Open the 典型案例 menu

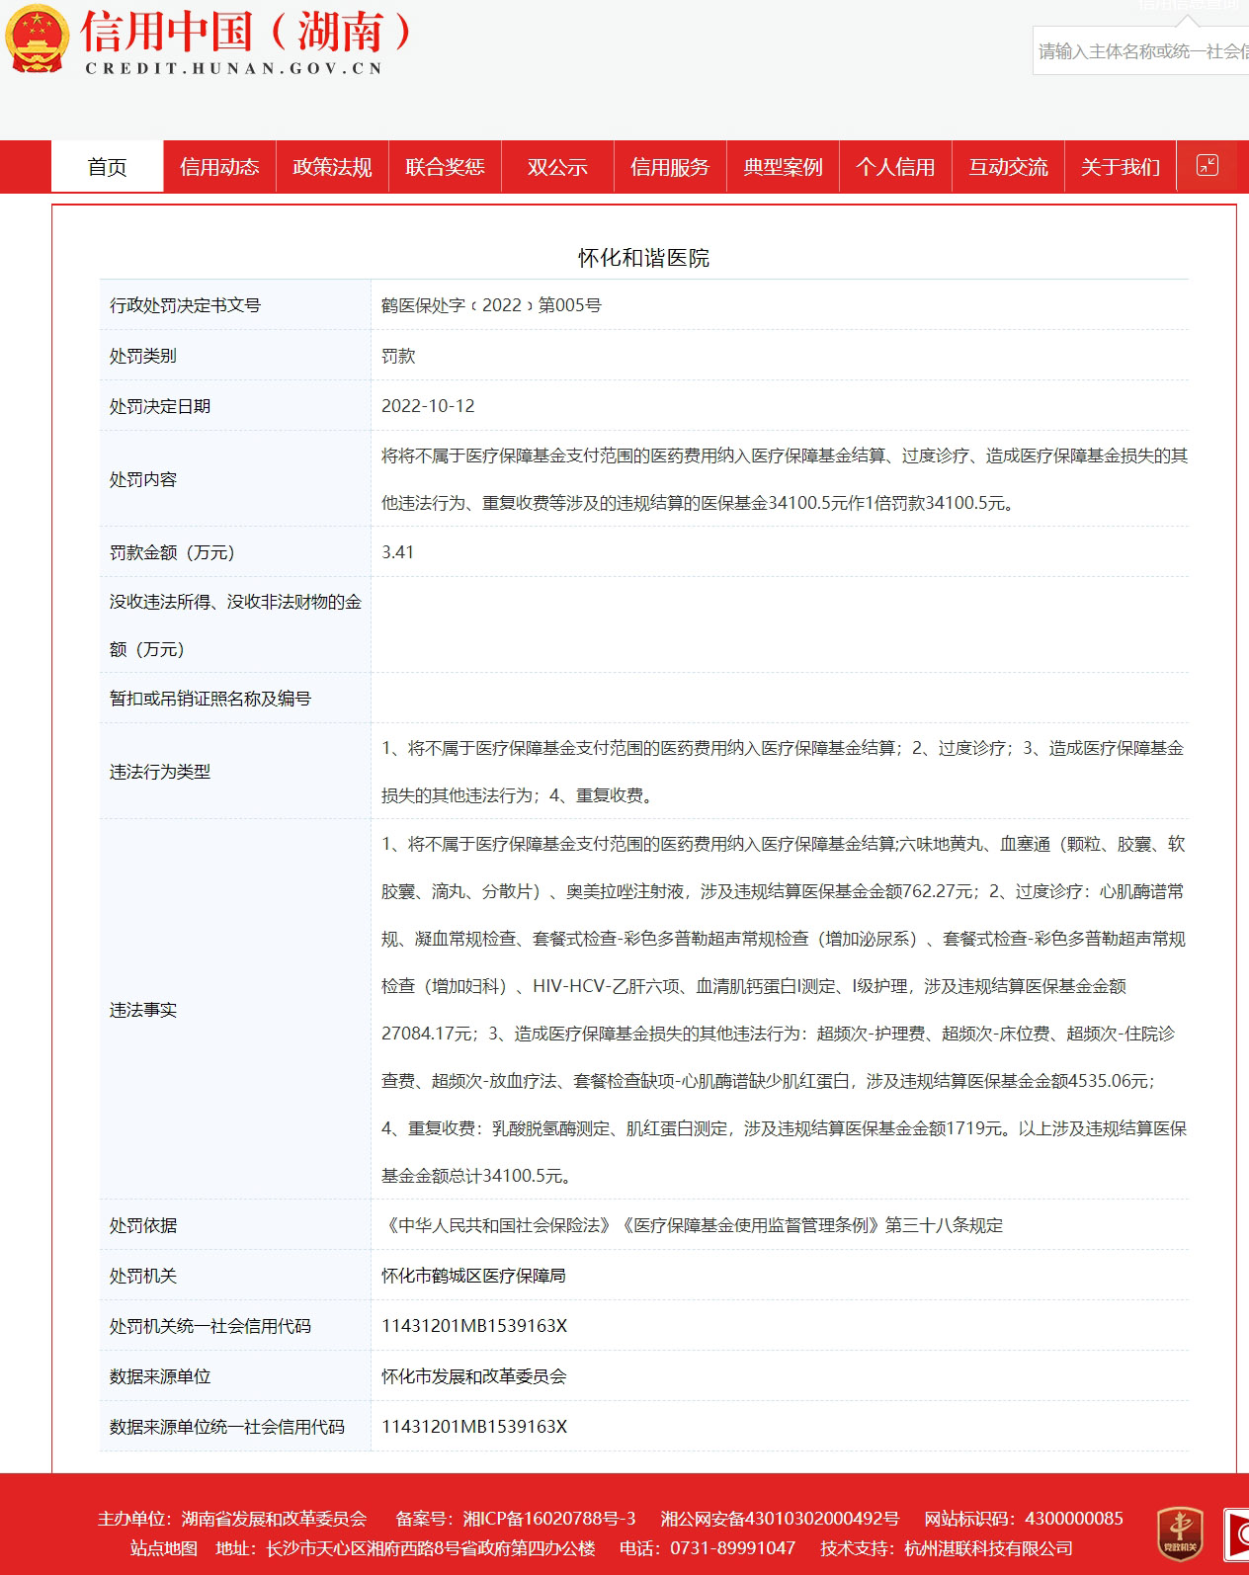pos(783,167)
